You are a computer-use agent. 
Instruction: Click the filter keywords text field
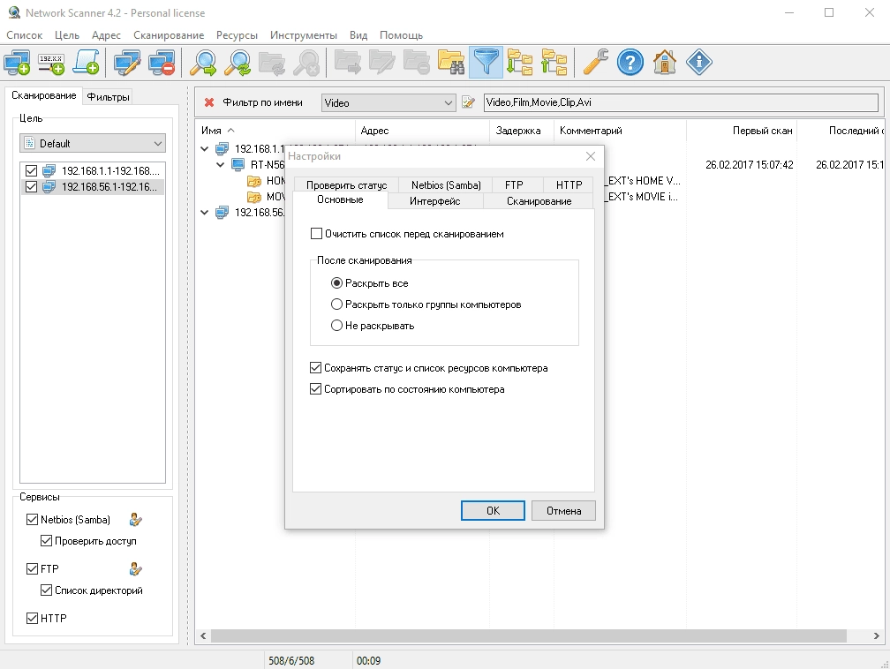681,102
